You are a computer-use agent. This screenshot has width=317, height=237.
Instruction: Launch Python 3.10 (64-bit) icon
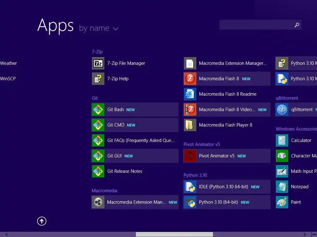(x=190, y=202)
